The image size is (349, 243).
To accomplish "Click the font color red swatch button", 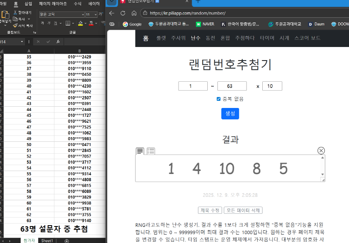I will 92,23.
